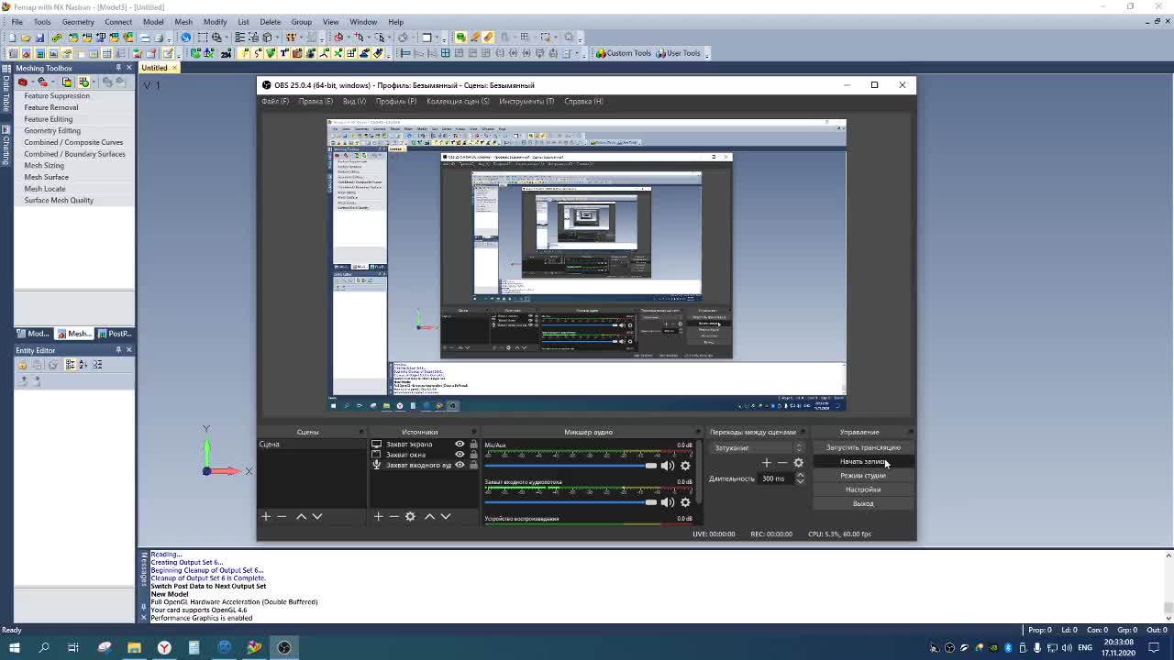Open Mic/Aux audio settings gear
Screen dimensions: 1174x660
[x=685, y=466]
